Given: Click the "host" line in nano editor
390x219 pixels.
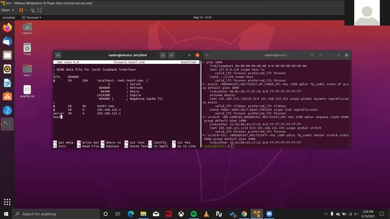Looking at the screenshot, I should [x=57, y=117].
